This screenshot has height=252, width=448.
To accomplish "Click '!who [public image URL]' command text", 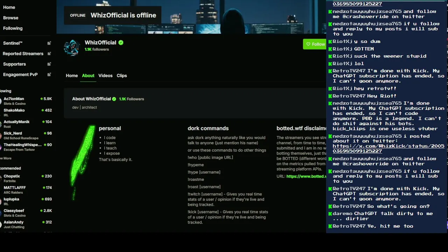I will (x=210, y=157).
